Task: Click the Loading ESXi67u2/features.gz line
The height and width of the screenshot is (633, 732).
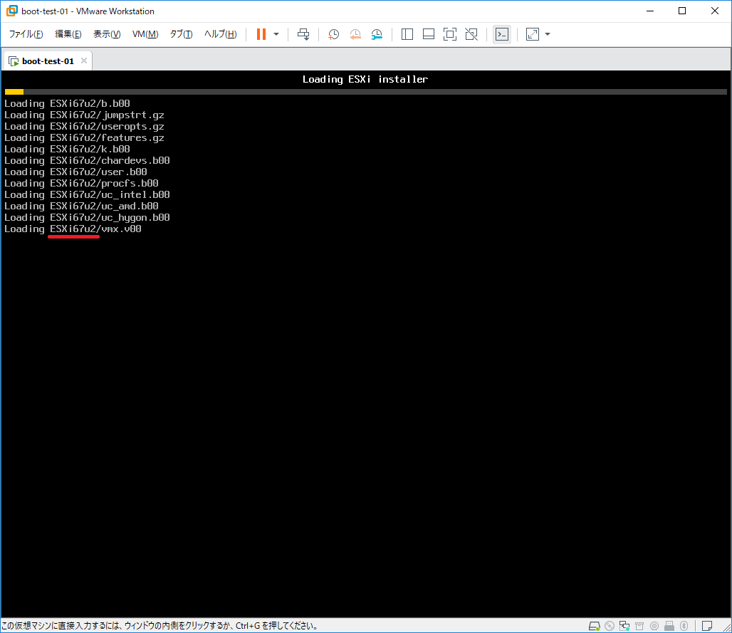Action: (x=84, y=137)
